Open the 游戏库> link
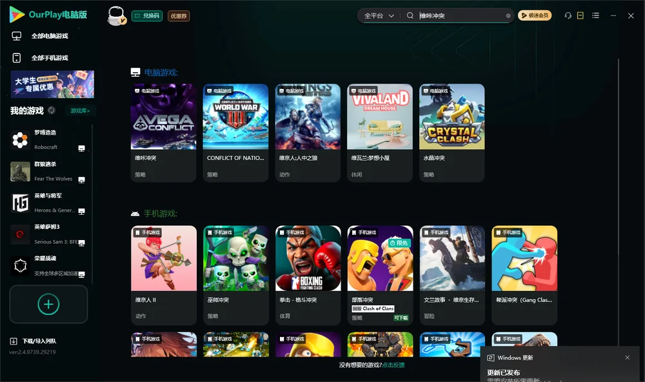The width and height of the screenshot is (645, 382). tap(80, 110)
